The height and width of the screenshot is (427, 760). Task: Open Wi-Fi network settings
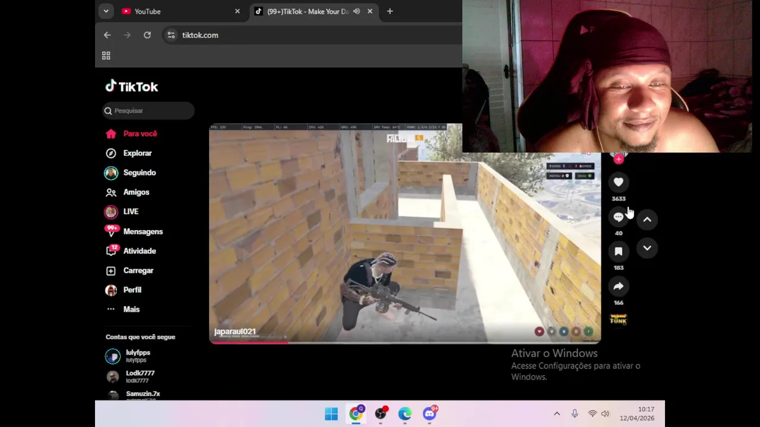(x=592, y=414)
